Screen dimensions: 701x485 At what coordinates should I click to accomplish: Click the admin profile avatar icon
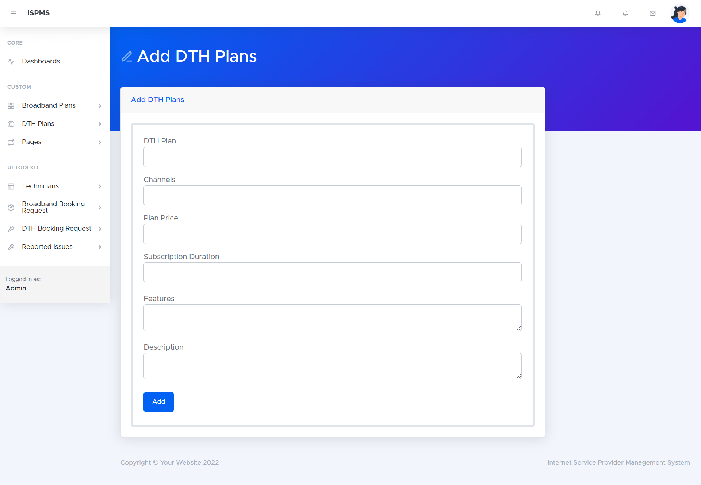(x=680, y=13)
